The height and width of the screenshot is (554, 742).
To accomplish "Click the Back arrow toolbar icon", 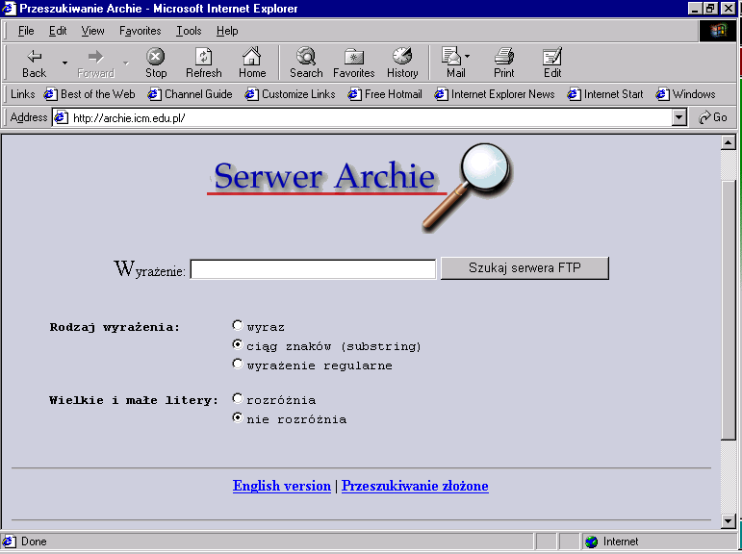I will 34,57.
